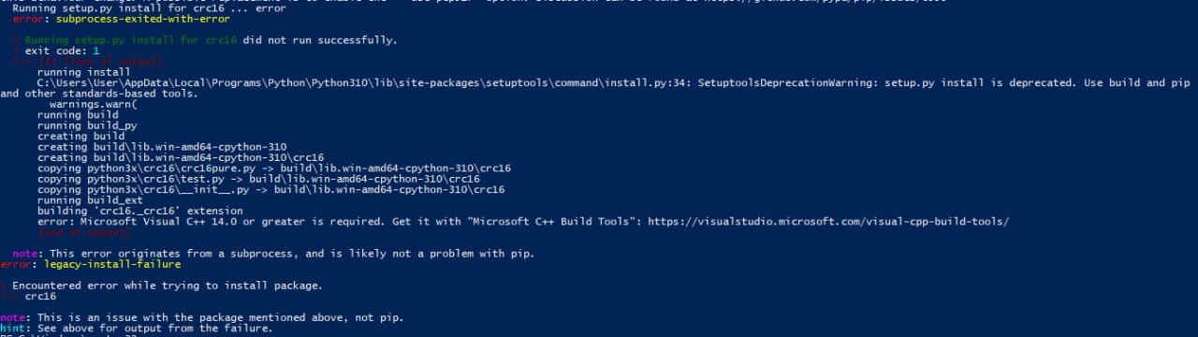Click the "copying python3x\crc16\test.py" line

point(258,179)
